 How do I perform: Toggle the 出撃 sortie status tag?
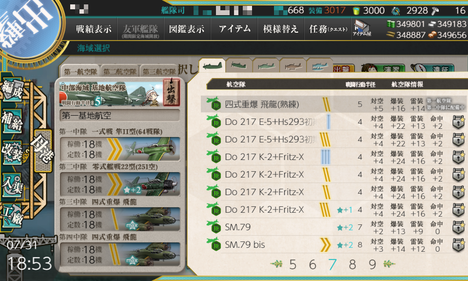coord(171,93)
